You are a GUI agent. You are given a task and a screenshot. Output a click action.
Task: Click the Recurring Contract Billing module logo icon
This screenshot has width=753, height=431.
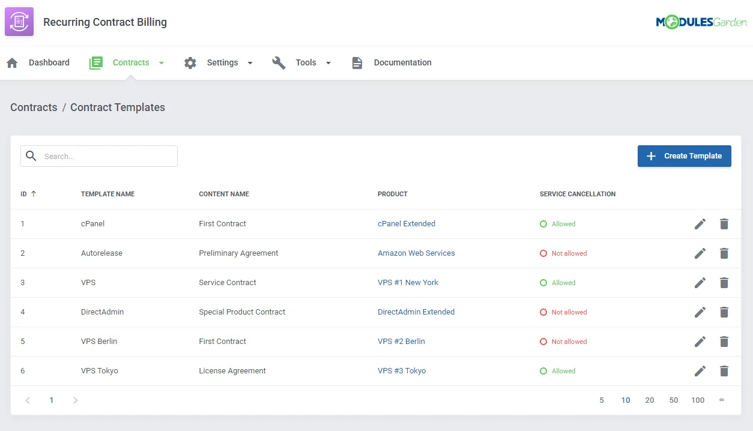19,22
